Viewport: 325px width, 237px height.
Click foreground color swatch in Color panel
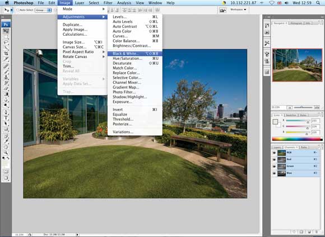pos(275,122)
